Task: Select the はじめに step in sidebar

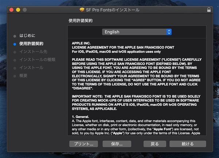Action: [x=27, y=35]
